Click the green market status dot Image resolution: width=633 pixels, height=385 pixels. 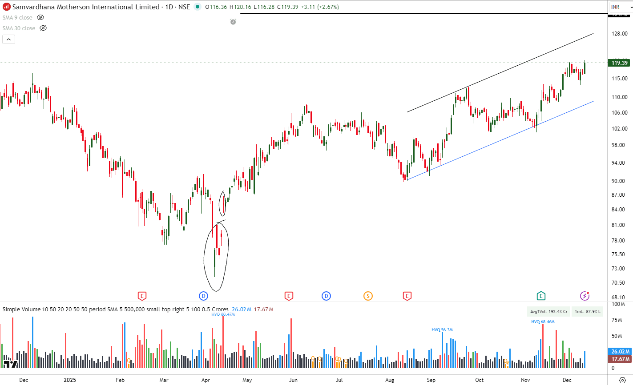coord(198,7)
